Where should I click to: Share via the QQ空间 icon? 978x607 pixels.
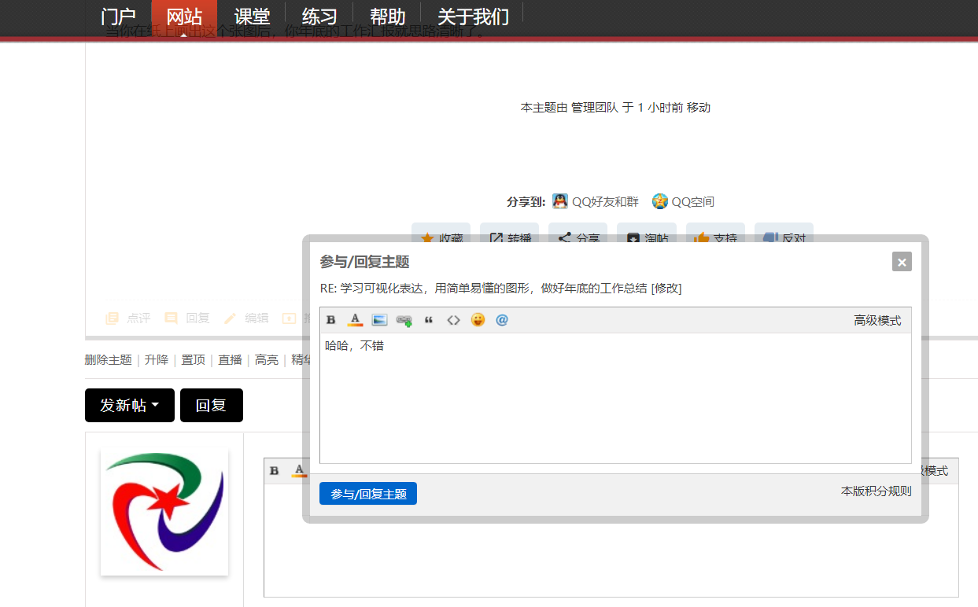(683, 201)
